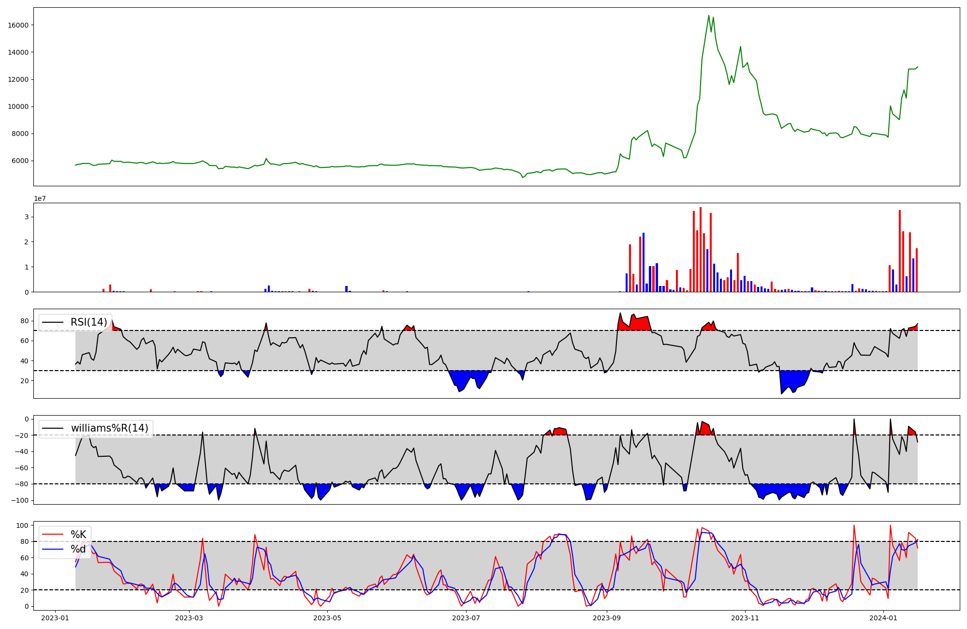Screen dimensions: 967x629
Task: Click the red %K legend line
Action: coord(53,535)
